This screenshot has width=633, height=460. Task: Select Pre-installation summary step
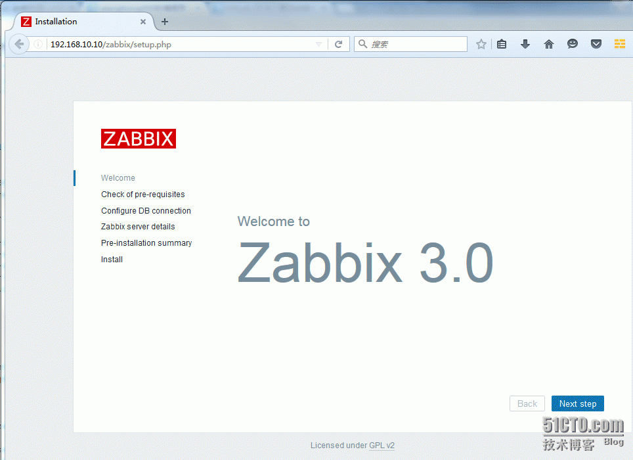click(x=146, y=242)
